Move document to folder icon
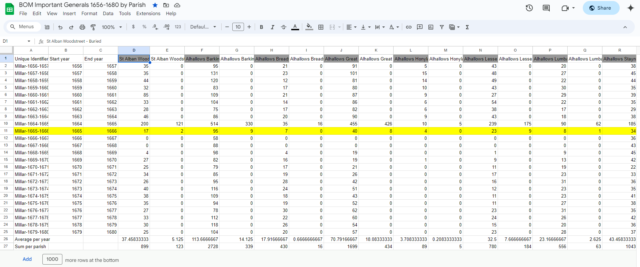640x267 pixels. 166,5
